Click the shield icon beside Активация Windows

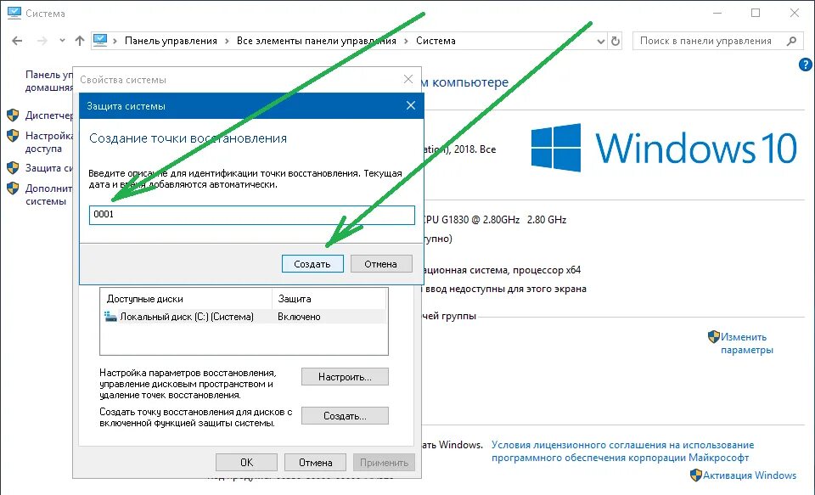pos(695,475)
